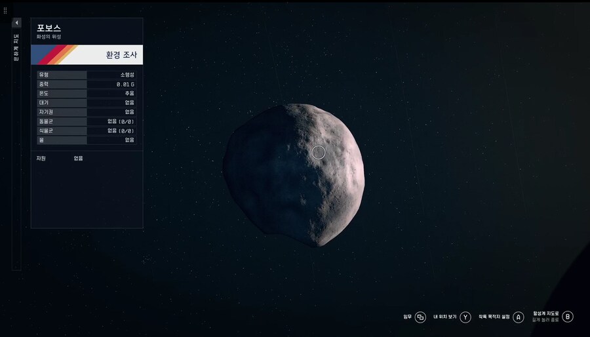This screenshot has width=590, height=337.
Task: Click the 내 위치 보기 text label
Action: [444, 317]
